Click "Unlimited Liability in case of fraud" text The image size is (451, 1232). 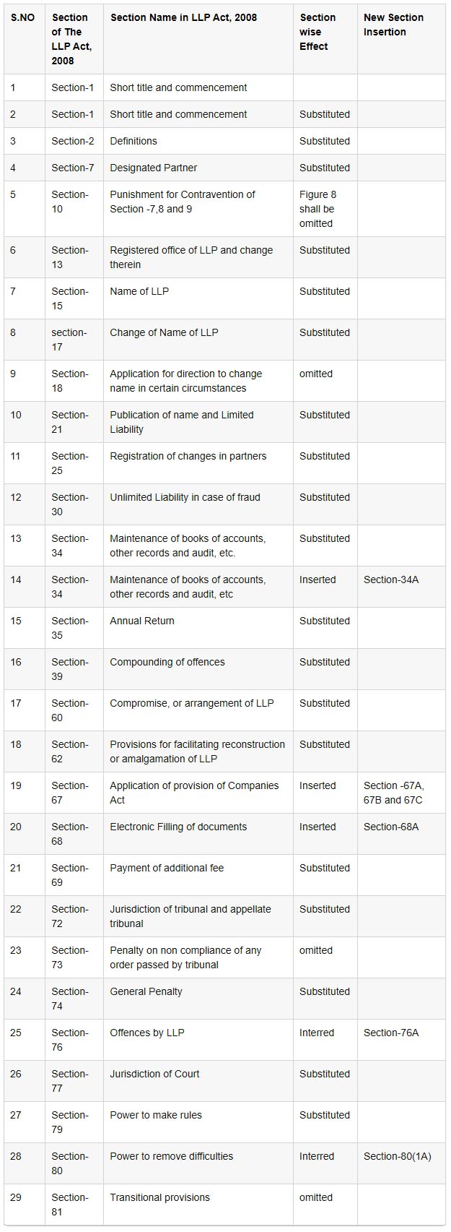pos(185,497)
